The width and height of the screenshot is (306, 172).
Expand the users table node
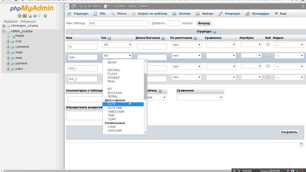[8, 69]
